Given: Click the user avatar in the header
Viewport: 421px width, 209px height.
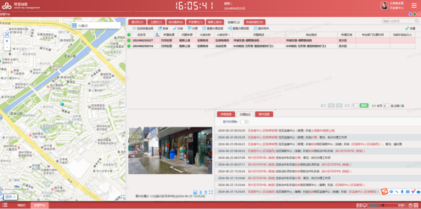Looking at the screenshot, I should pos(384,6).
